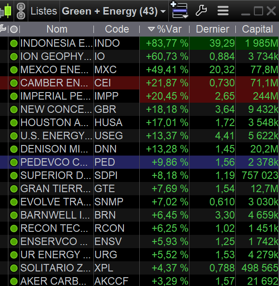279x286 pixels.
Task: Click the circle status column header
Action: pyautogui.click(x=14, y=30)
